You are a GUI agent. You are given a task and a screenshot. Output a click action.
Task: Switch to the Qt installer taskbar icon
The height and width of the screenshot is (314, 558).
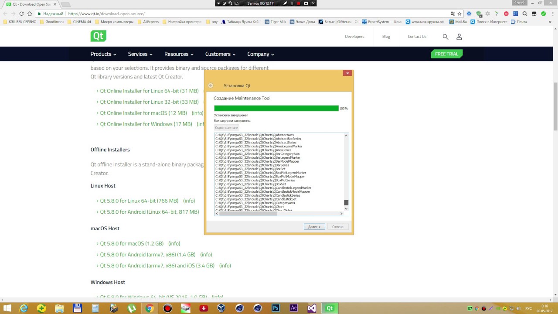click(x=330, y=308)
